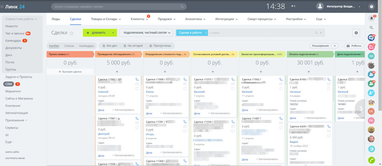
Task: Call contact on Сделка 8160 card
Action: coord(329,79)
